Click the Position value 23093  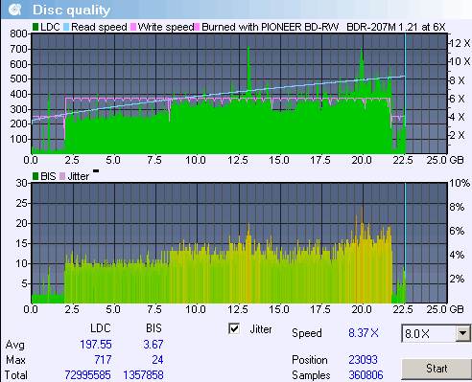[x=363, y=360]
